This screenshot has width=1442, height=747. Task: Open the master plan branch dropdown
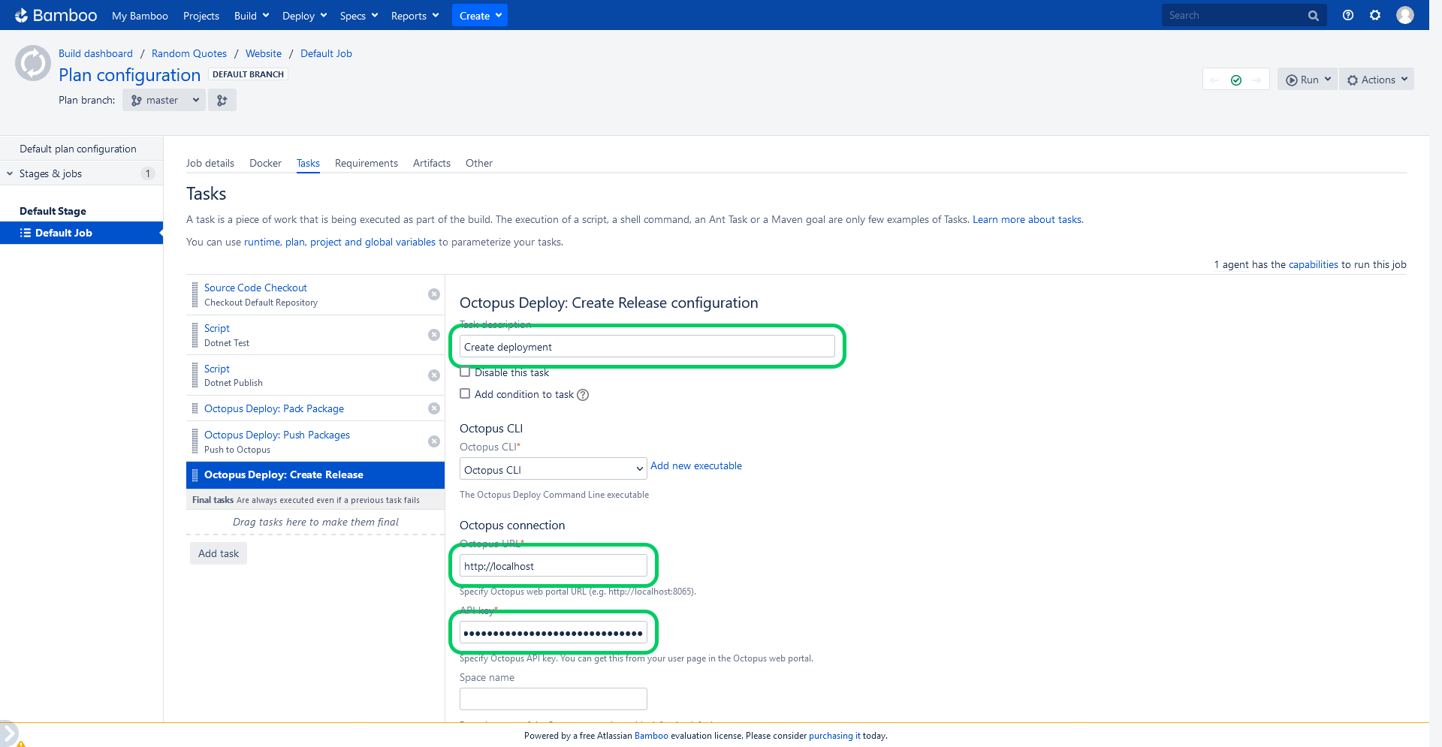164,100
